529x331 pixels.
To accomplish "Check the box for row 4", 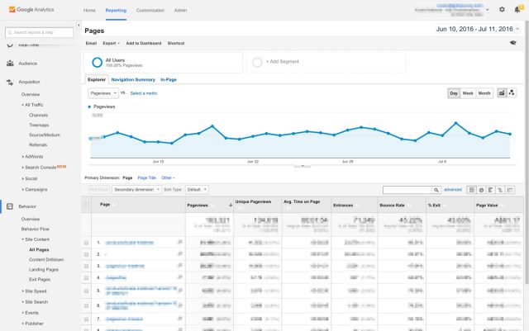I will click(x=87, y=279).
